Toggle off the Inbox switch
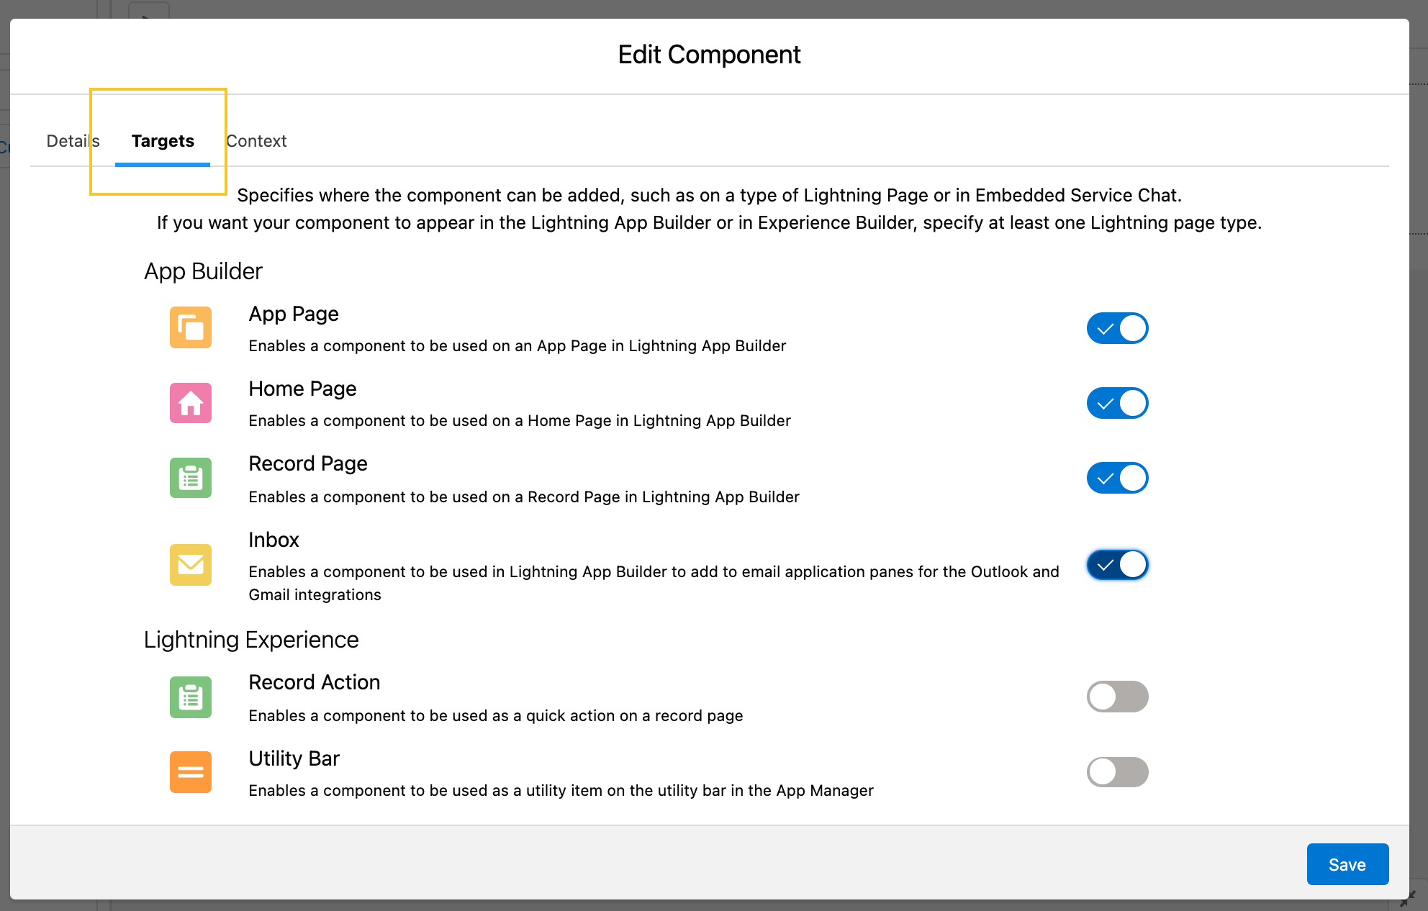 coord(1117,565)
